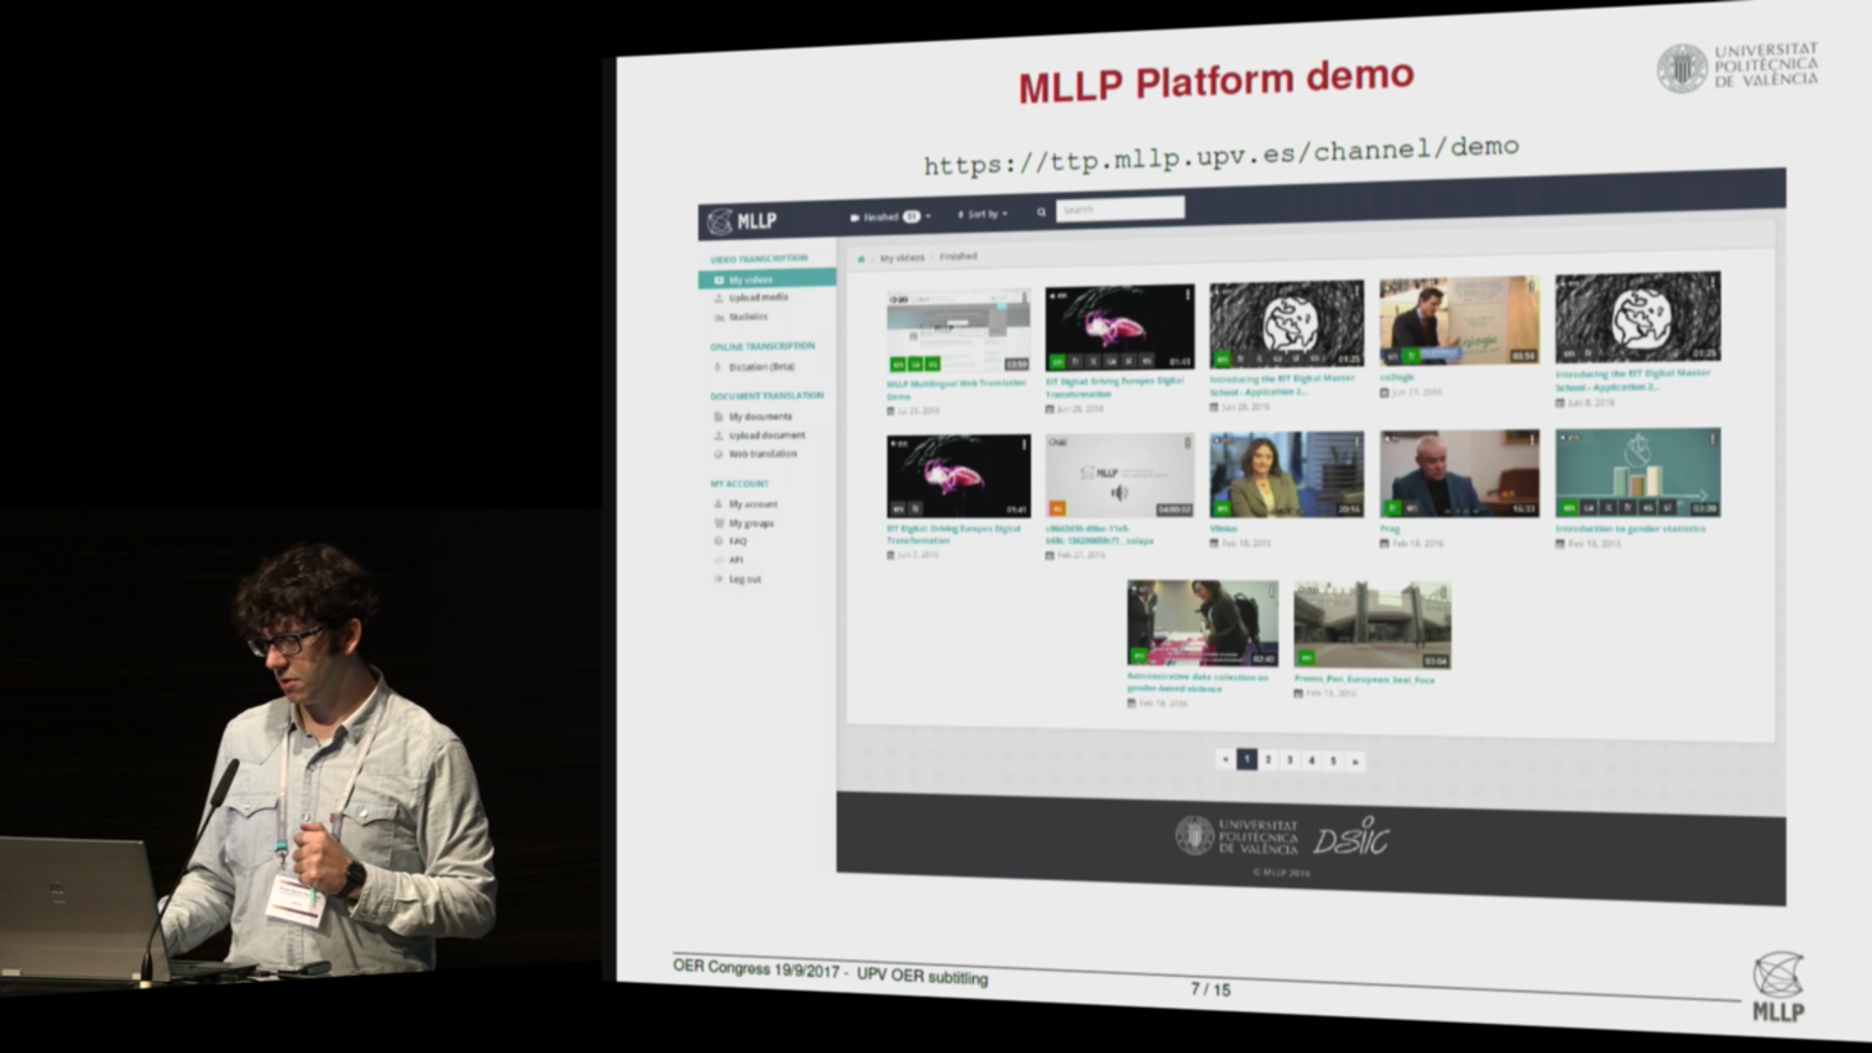This screenshot has width=1872, height=1053.
Task: Select orange language badge on audio file
Action: point(1057,509)
